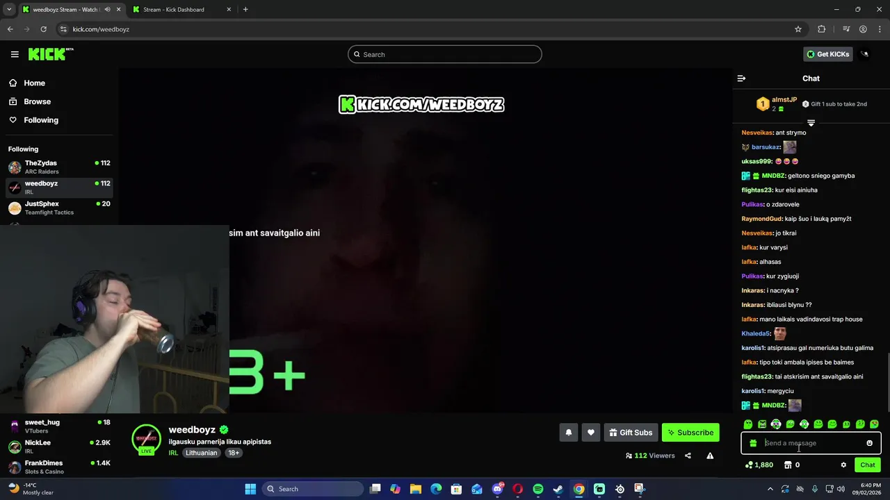Viewport: 890px width, 500px height.
Task: Click 'Gift 1 sub to take 2nd'
Action: (x=834, y=104)
